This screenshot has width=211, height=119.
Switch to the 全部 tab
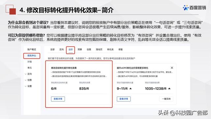point(52,50)
